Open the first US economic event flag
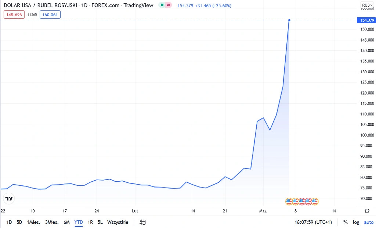The image size is (376, 228). coord(289,202)
